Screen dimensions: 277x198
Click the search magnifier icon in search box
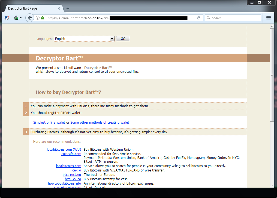point(209,18)
